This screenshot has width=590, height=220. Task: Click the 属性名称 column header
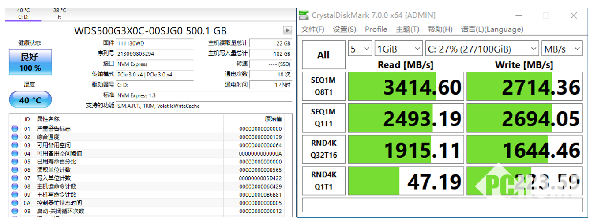48,119
